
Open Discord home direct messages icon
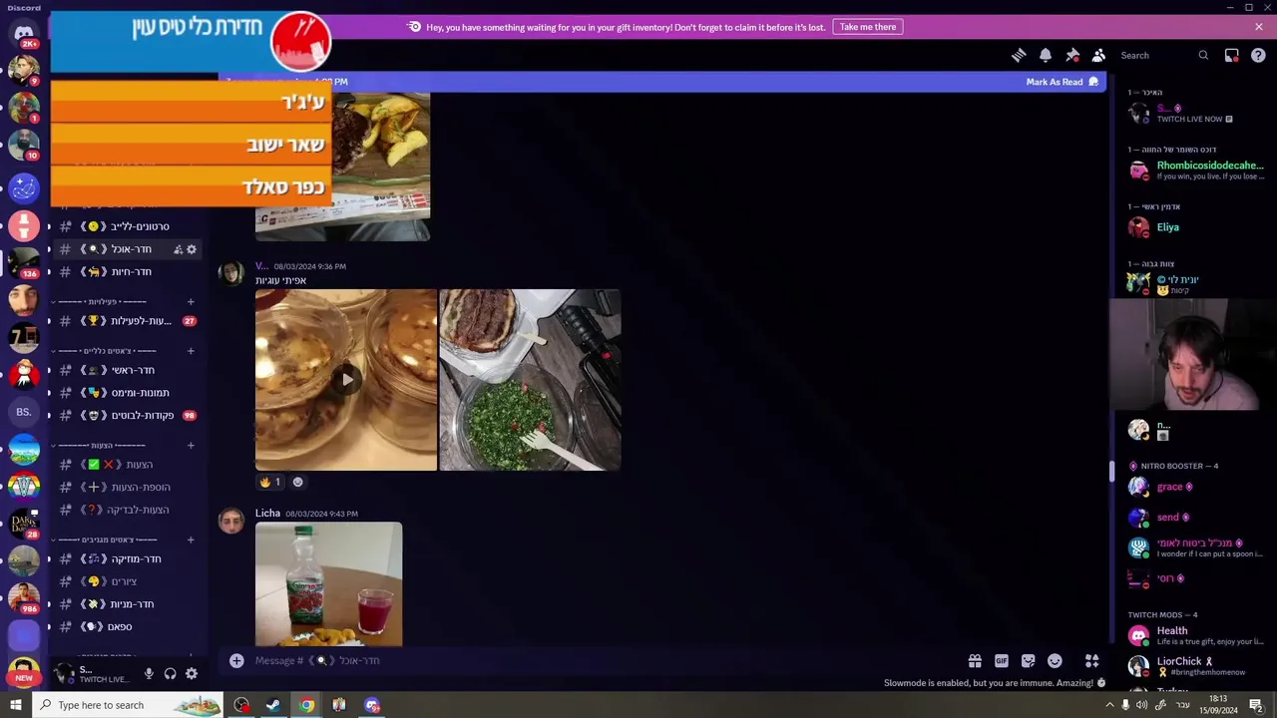point(24,33)
